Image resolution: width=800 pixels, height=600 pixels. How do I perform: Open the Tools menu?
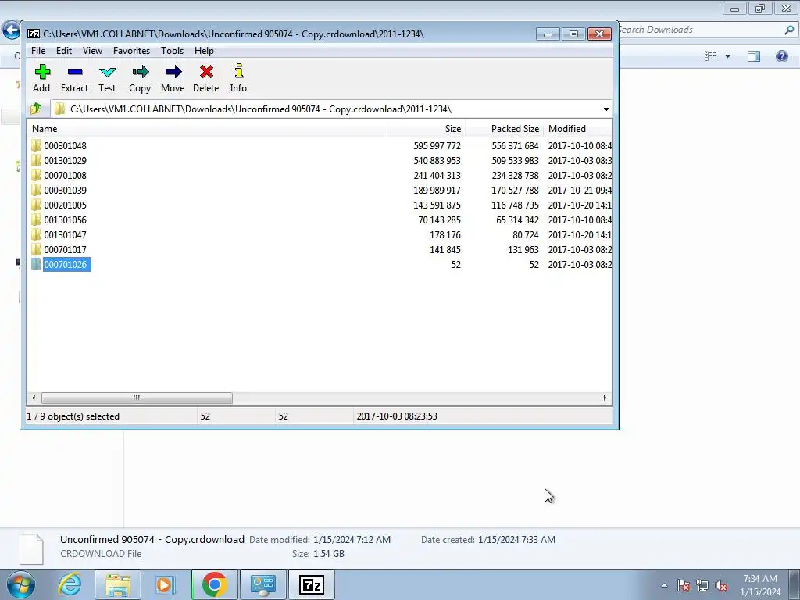click(x=173, y=51)
